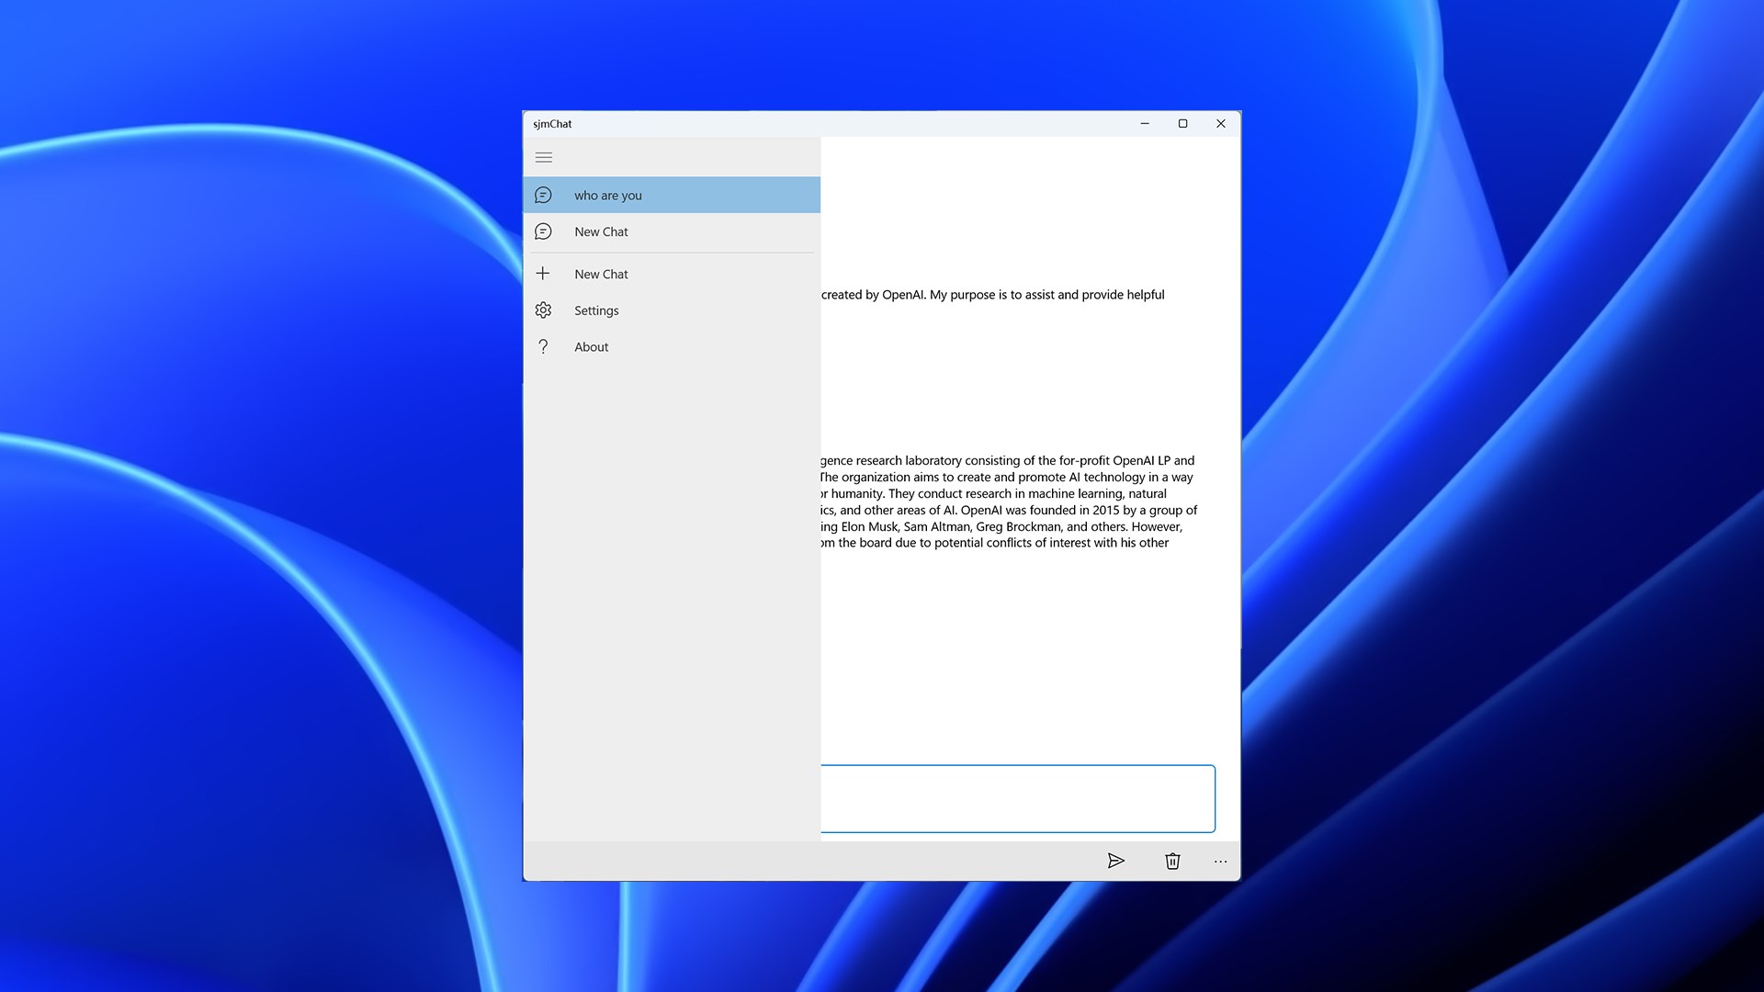Click the chat bubble icon beside the first New Chat

(544, 231)
